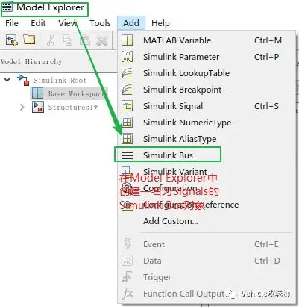The image size is (299, 307).
Task: Click the Simulink Signal icon
Action: click(127, 106)
